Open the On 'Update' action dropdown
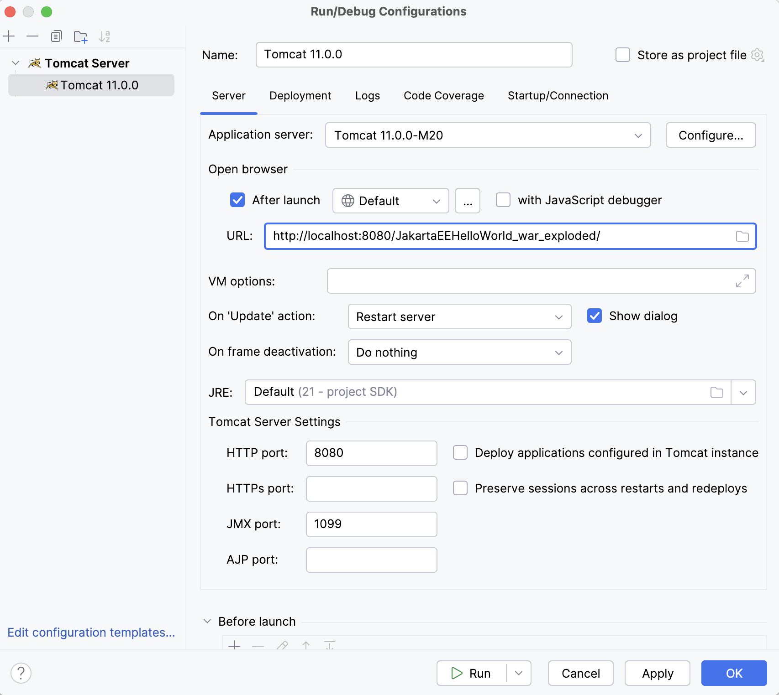This screenshot has height=695, width=779. [459, 317]
